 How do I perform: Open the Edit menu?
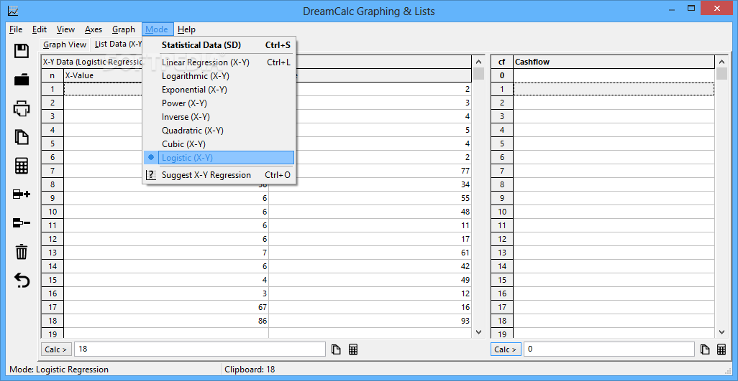(x=40, y=29)
